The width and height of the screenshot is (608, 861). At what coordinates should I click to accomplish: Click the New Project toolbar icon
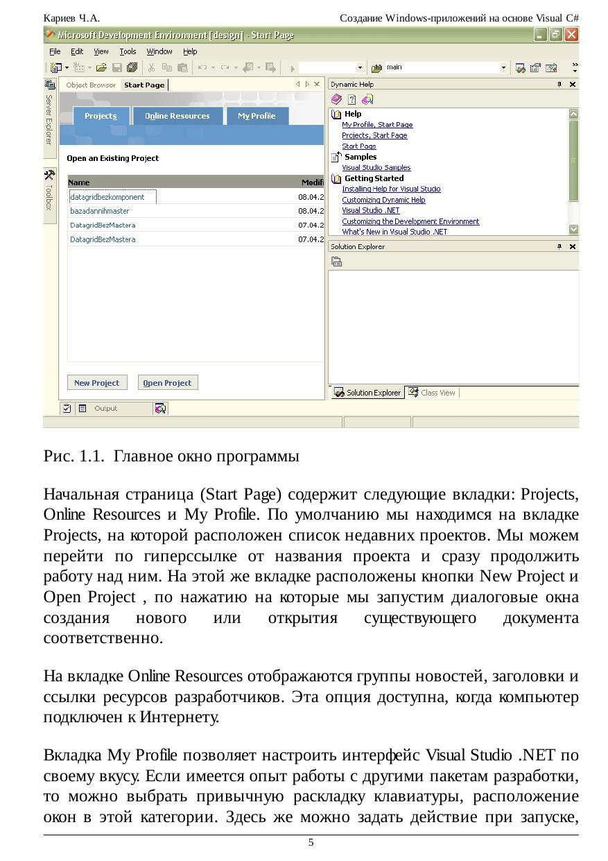click(55, 68)
